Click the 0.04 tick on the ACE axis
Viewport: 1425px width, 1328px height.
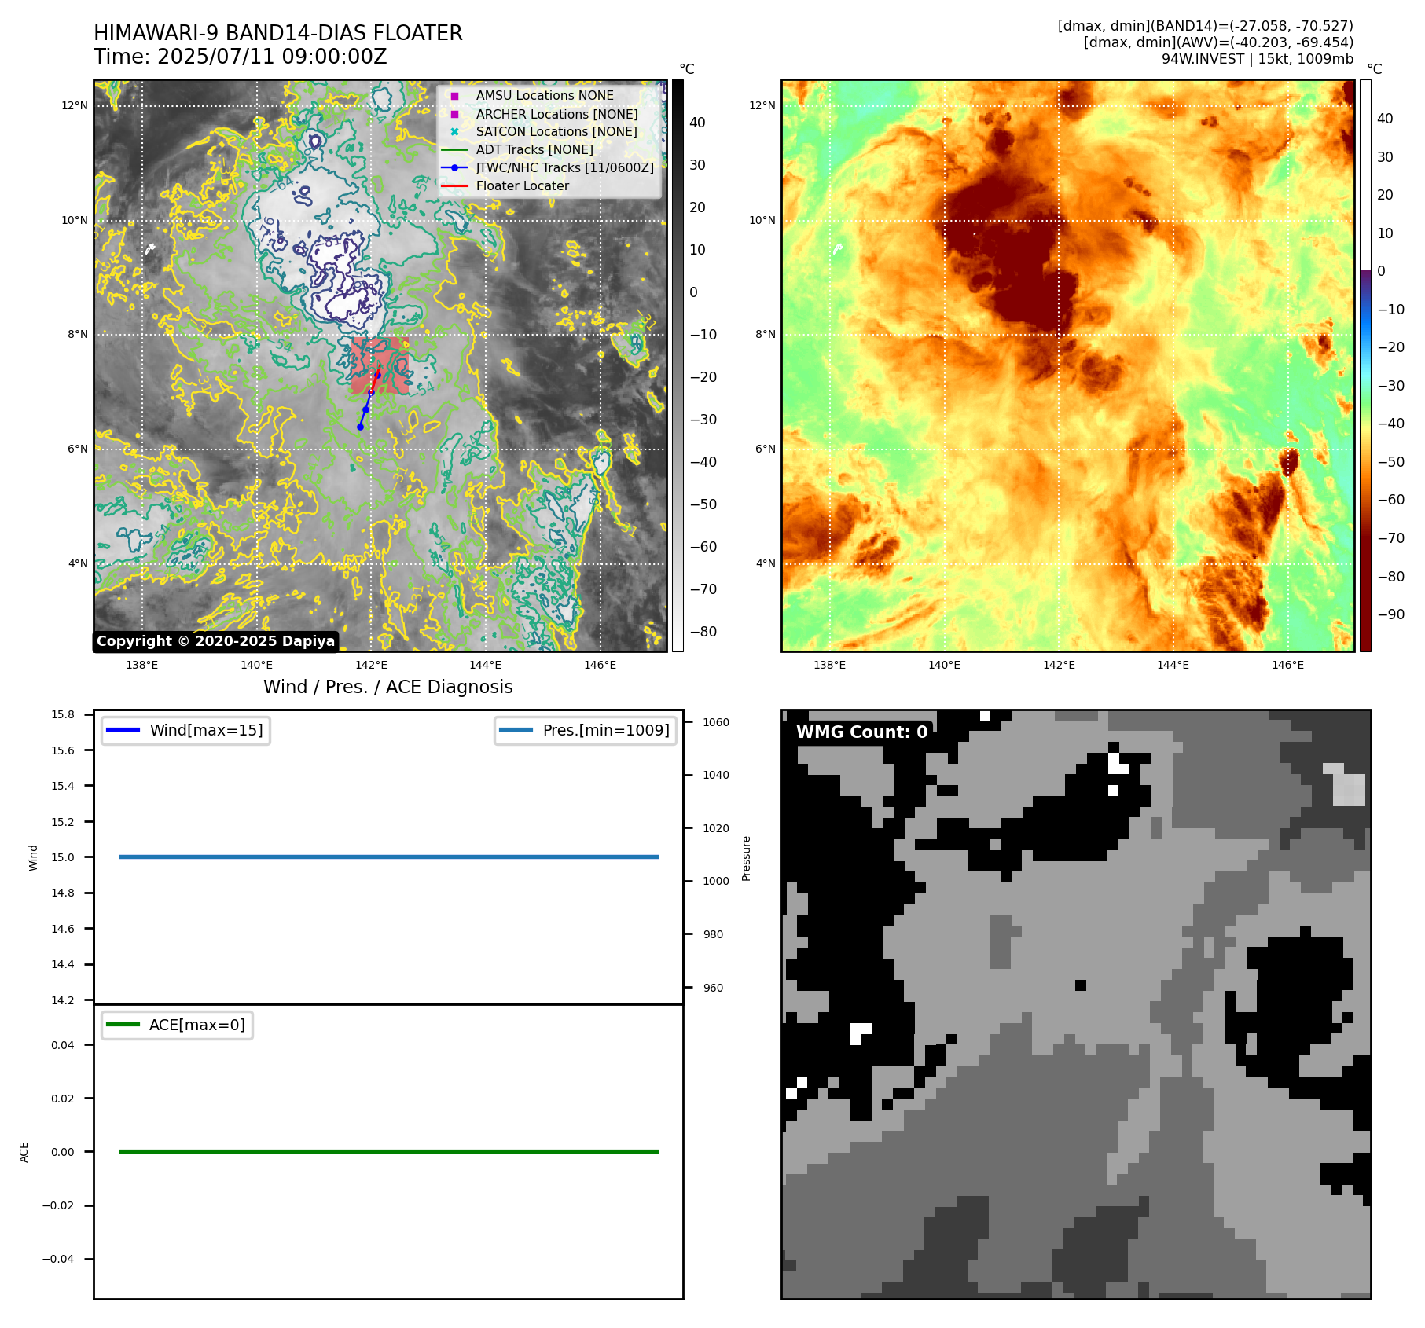click(x=63, y=1045)
